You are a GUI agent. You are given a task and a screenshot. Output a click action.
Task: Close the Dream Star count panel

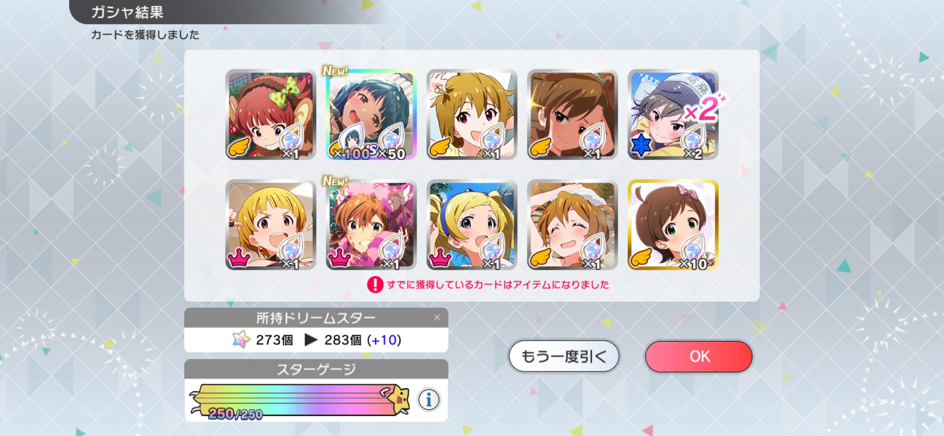(437, 317)
